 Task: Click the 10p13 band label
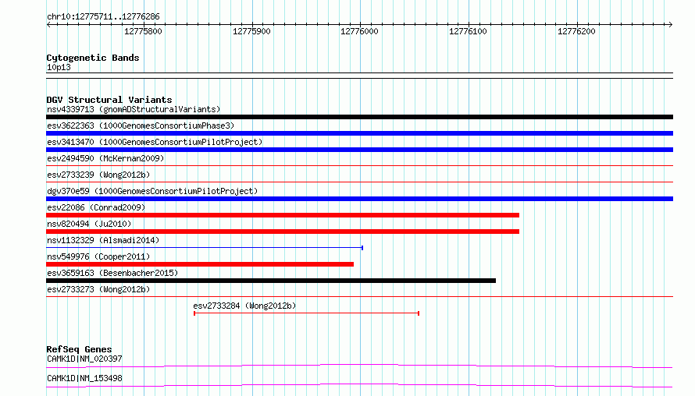point(59,67)
